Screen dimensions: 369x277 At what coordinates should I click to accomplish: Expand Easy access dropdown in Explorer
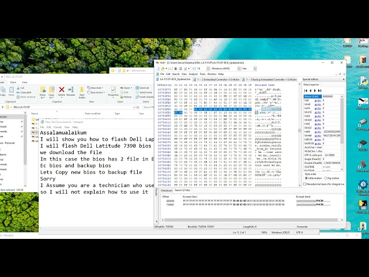(96, 92)
